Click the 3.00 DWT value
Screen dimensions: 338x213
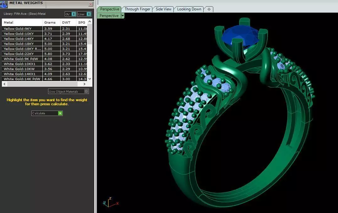click(x=66, y=79)
